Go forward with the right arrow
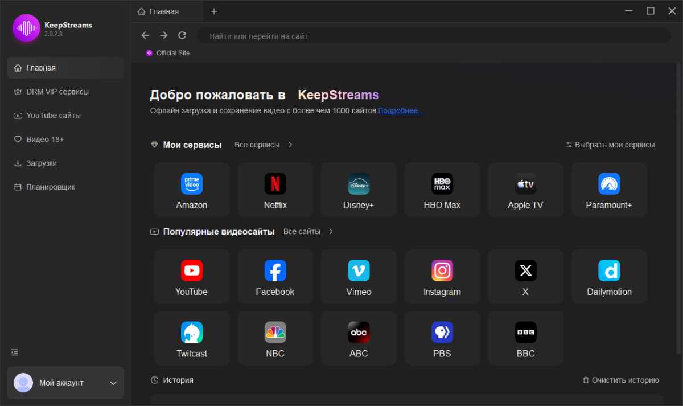This screenshot has width=683, height=406. tap(164, 35)
